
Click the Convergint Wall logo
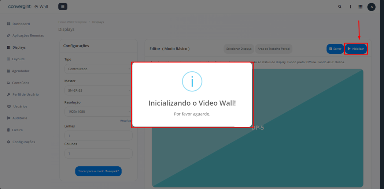[28, 7]
